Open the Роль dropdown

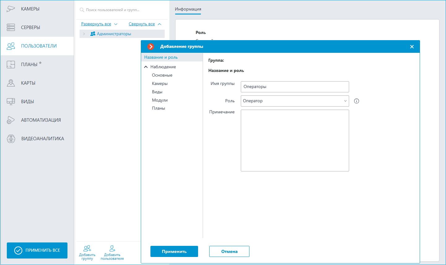(295, 101)
